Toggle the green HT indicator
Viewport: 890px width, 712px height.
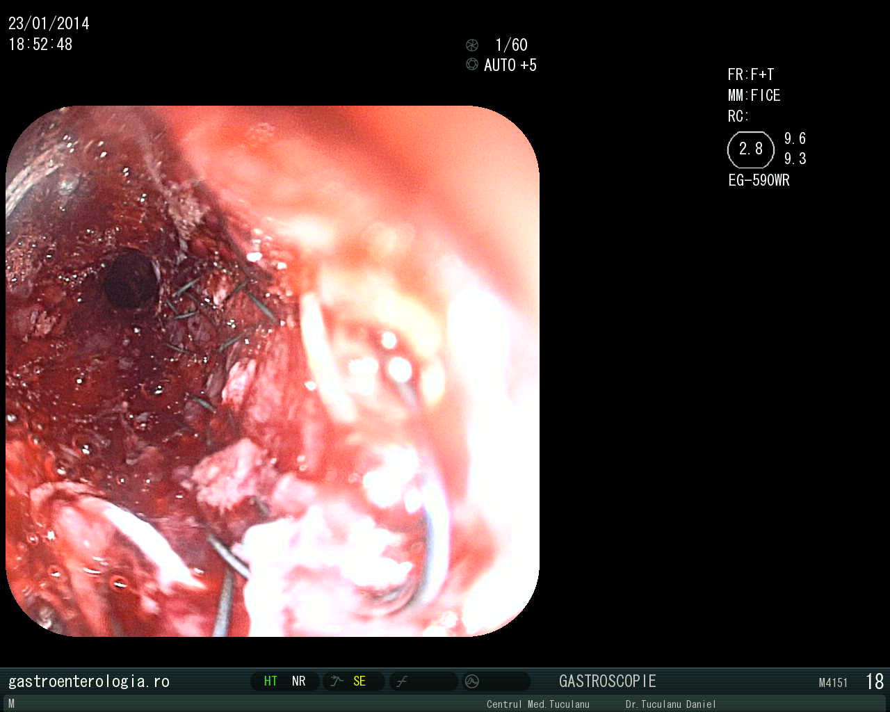(x=270, y=681)
